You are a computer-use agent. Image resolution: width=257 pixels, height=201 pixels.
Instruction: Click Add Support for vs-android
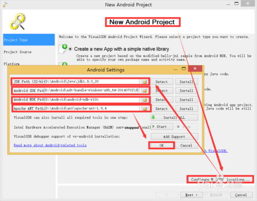pos(174,136)
